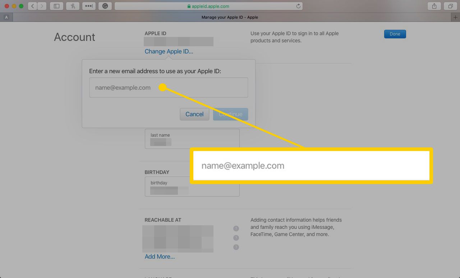
Task: Click third help icon beside Reachable At
Action: pyautogui.click(x=236, y=247)
